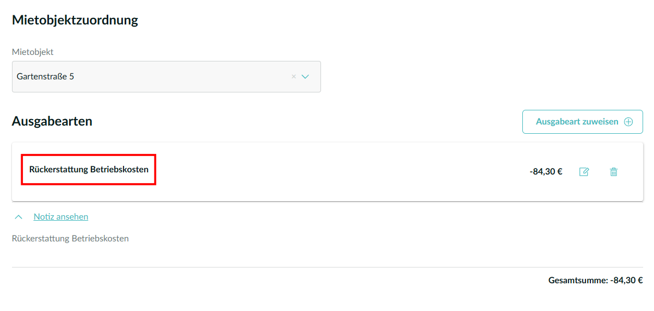This screenshot has width=654, height=311.
Task: Delete the expense using the trash icon
Action: (x=614, y=172)
